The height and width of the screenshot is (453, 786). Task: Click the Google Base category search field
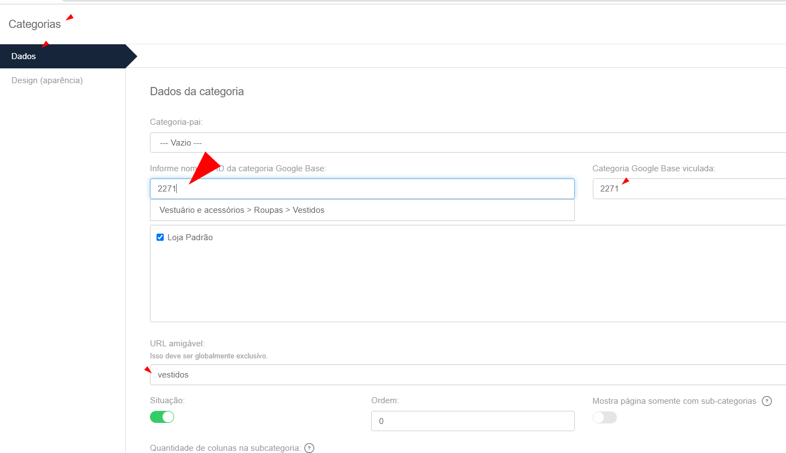(362, 189)
